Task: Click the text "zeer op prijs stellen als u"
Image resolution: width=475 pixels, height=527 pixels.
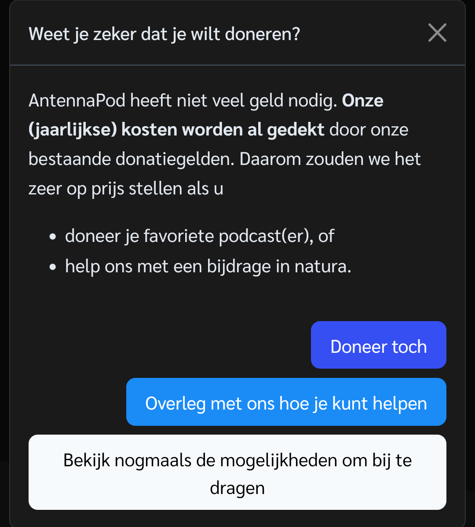Action: 126,188
